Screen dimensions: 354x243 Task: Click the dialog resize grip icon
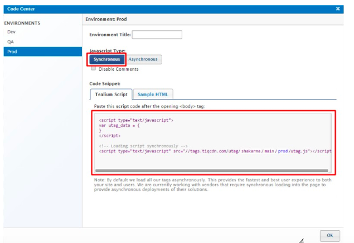[x=302, y=241]
